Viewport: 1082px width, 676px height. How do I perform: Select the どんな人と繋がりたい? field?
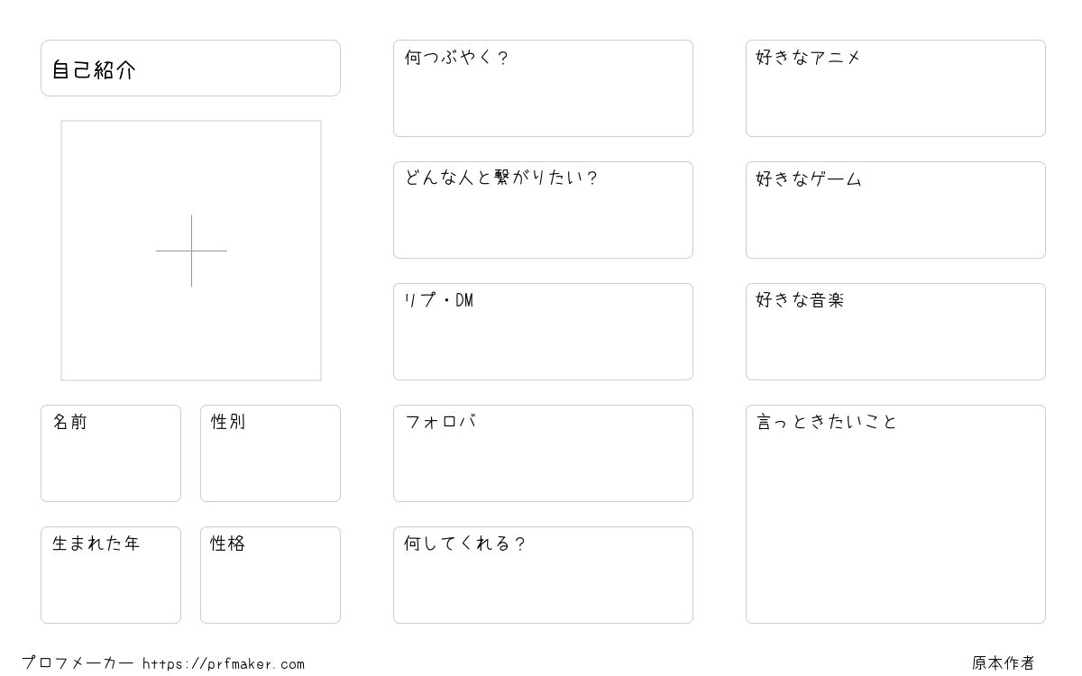543,210
